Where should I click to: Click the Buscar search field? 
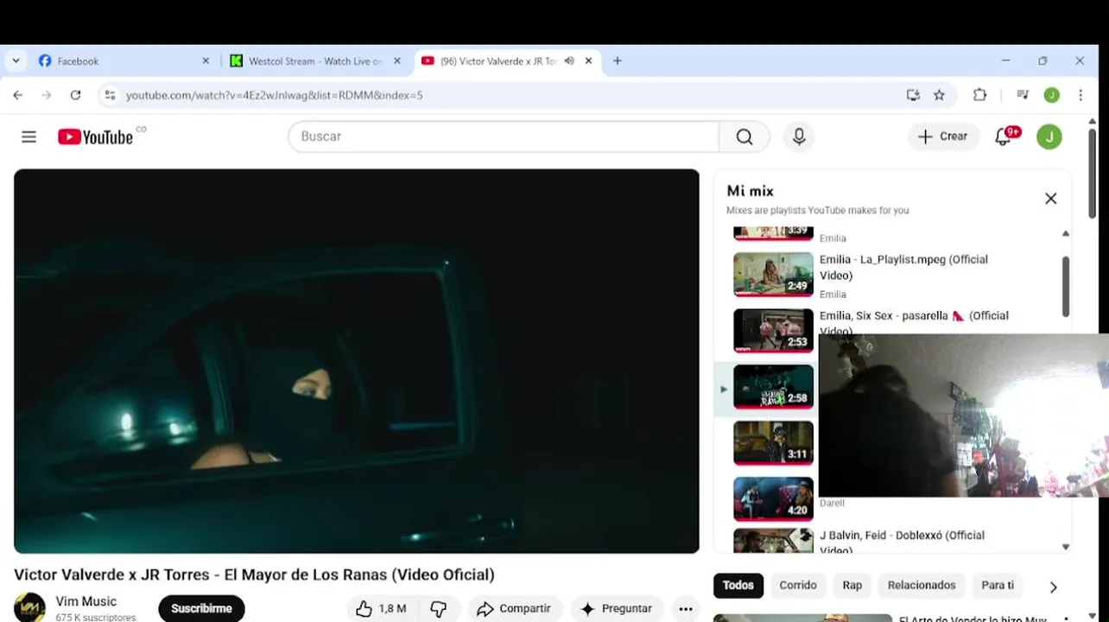(x=504, y=136)
